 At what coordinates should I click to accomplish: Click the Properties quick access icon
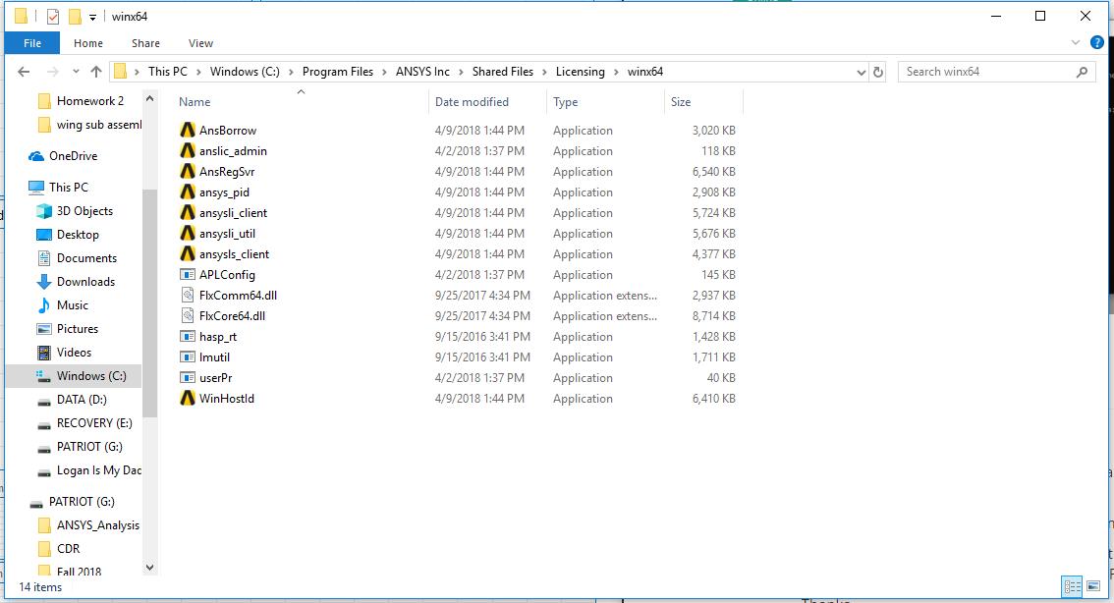pyautogui.click(x=53, y=17)
